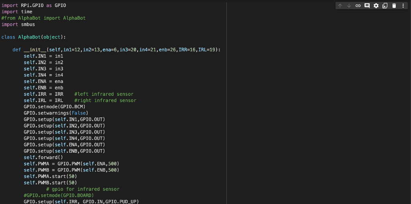Click the 'self.ENB = enb' line
This screenshot has width=411, height=204.
pos(43,88)
